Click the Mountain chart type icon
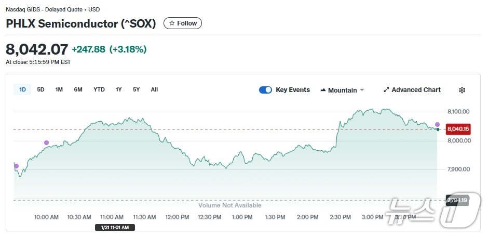Image resolution: width=488 pixels, height=235 pixels. (323, 90)
